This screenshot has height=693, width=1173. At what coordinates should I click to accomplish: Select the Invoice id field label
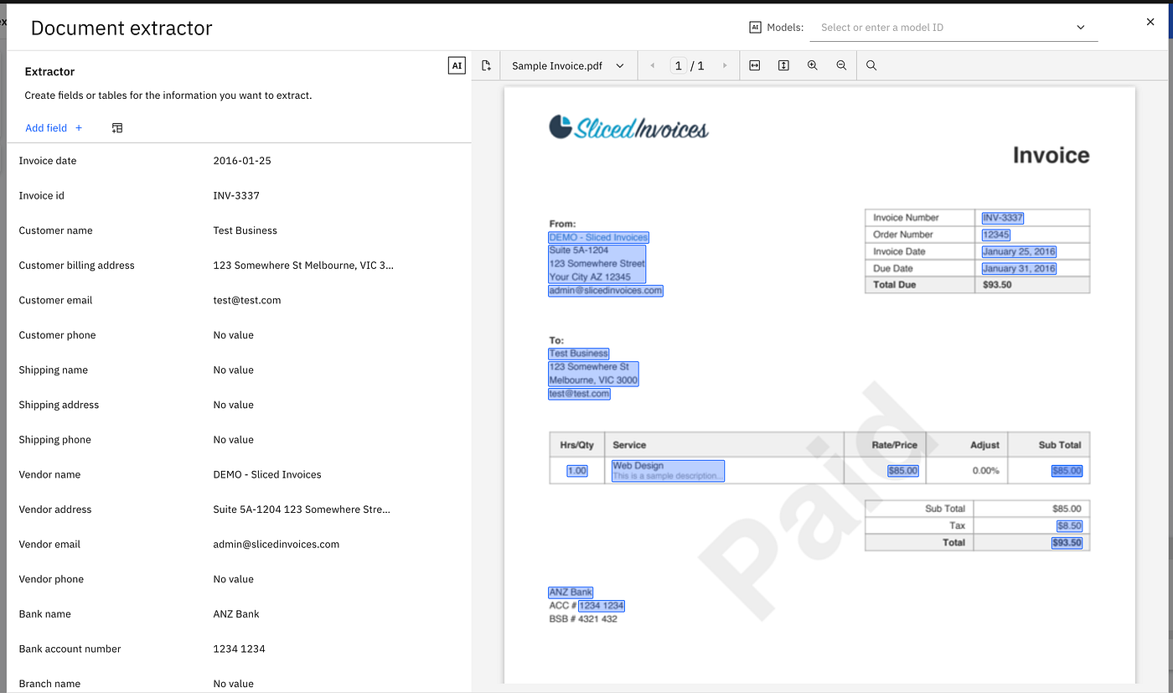[x=42, y=195]
